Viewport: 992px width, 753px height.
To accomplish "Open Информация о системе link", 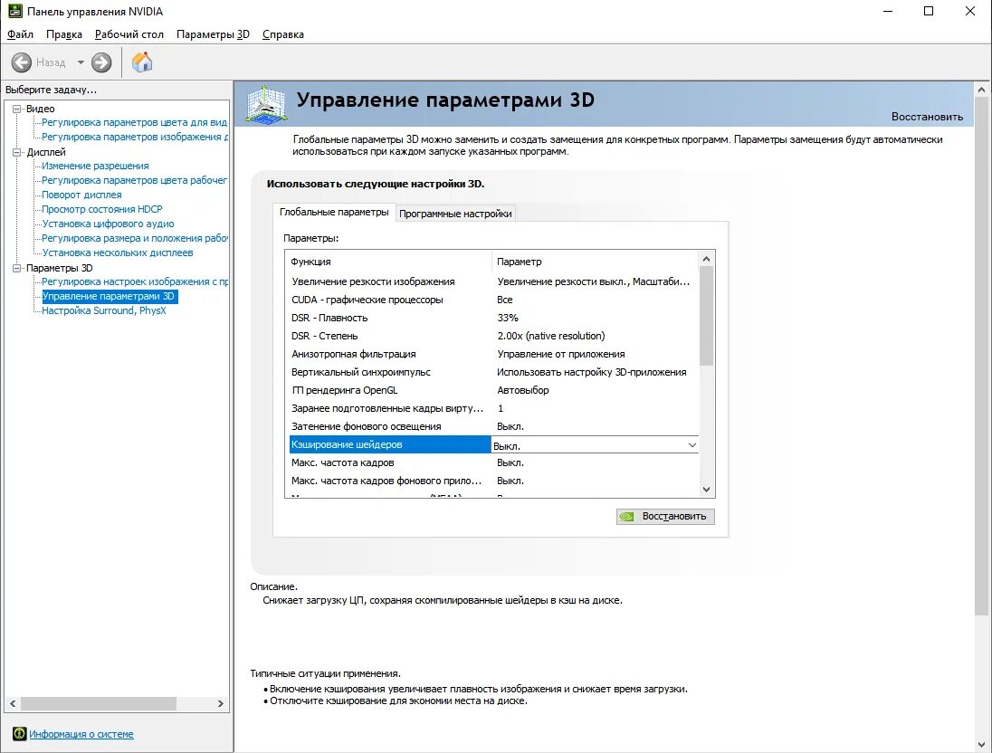I will pyautogui.click(x=81, y=734).
